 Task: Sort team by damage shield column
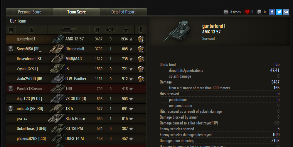97,30
